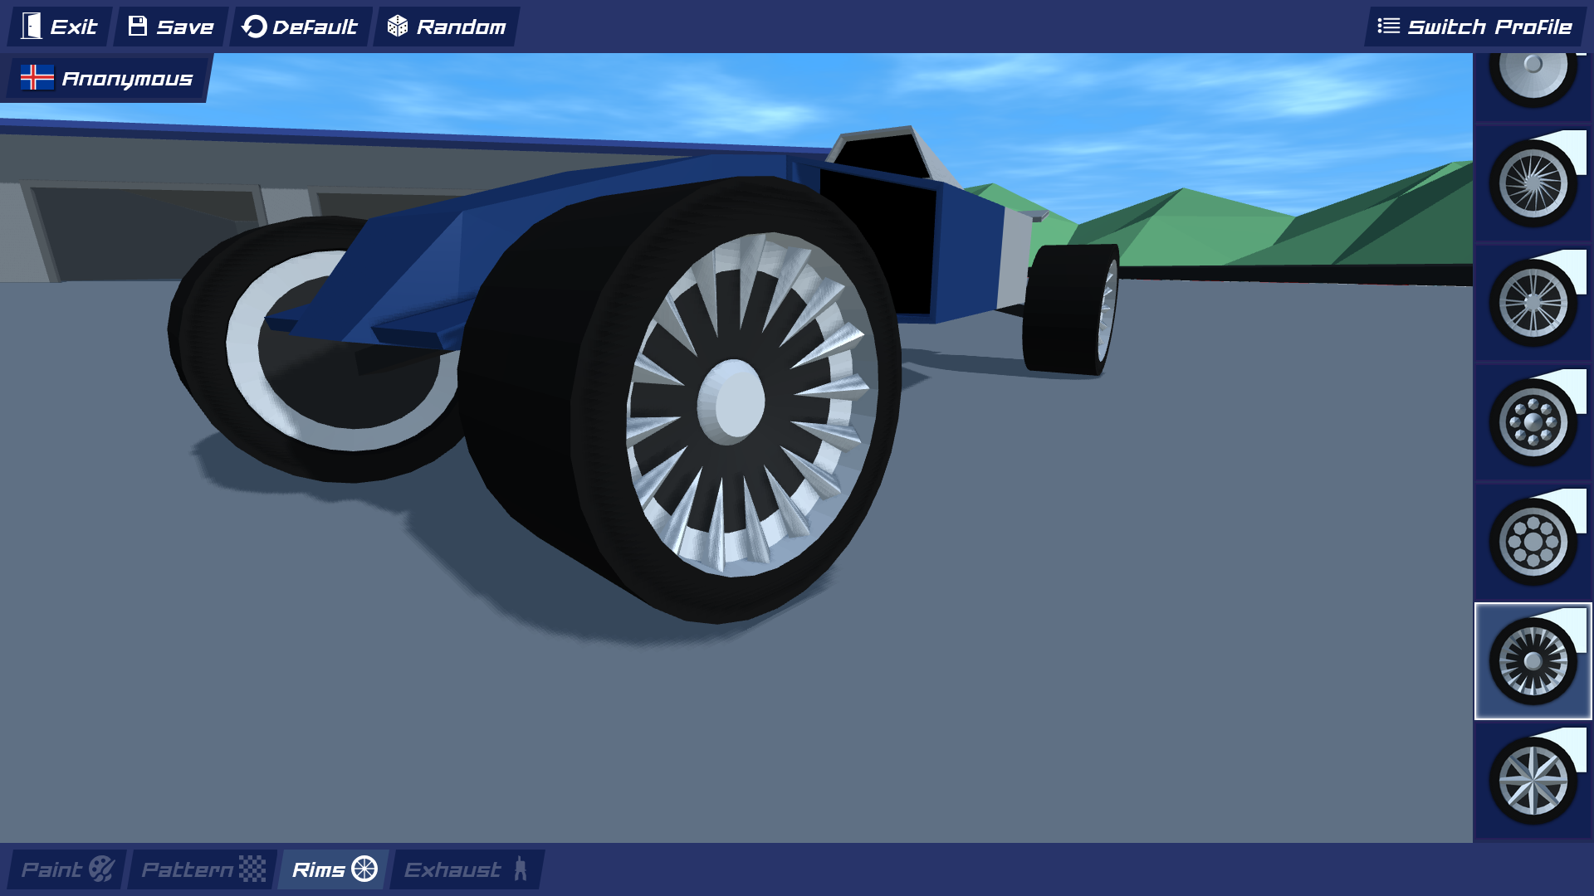Click the Random dice icon

[398, 27]
